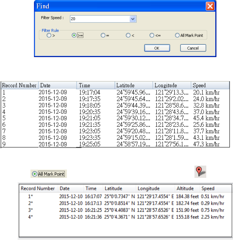Toggle the standalone All Mark Point radio
The height and width of the screenshot is (240, 233).
click(48, 174)
